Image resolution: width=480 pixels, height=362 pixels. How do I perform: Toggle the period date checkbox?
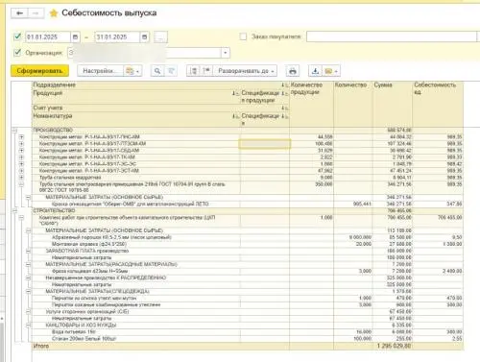(17, 36)
